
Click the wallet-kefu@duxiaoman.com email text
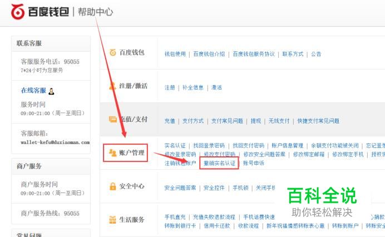[x=55, y=142]
